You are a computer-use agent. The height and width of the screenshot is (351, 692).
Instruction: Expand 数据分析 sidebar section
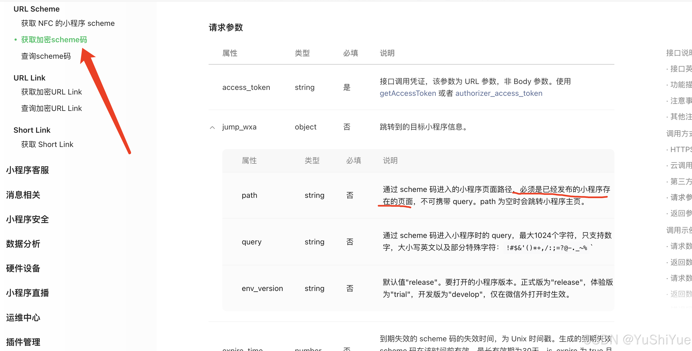(23, 244)
